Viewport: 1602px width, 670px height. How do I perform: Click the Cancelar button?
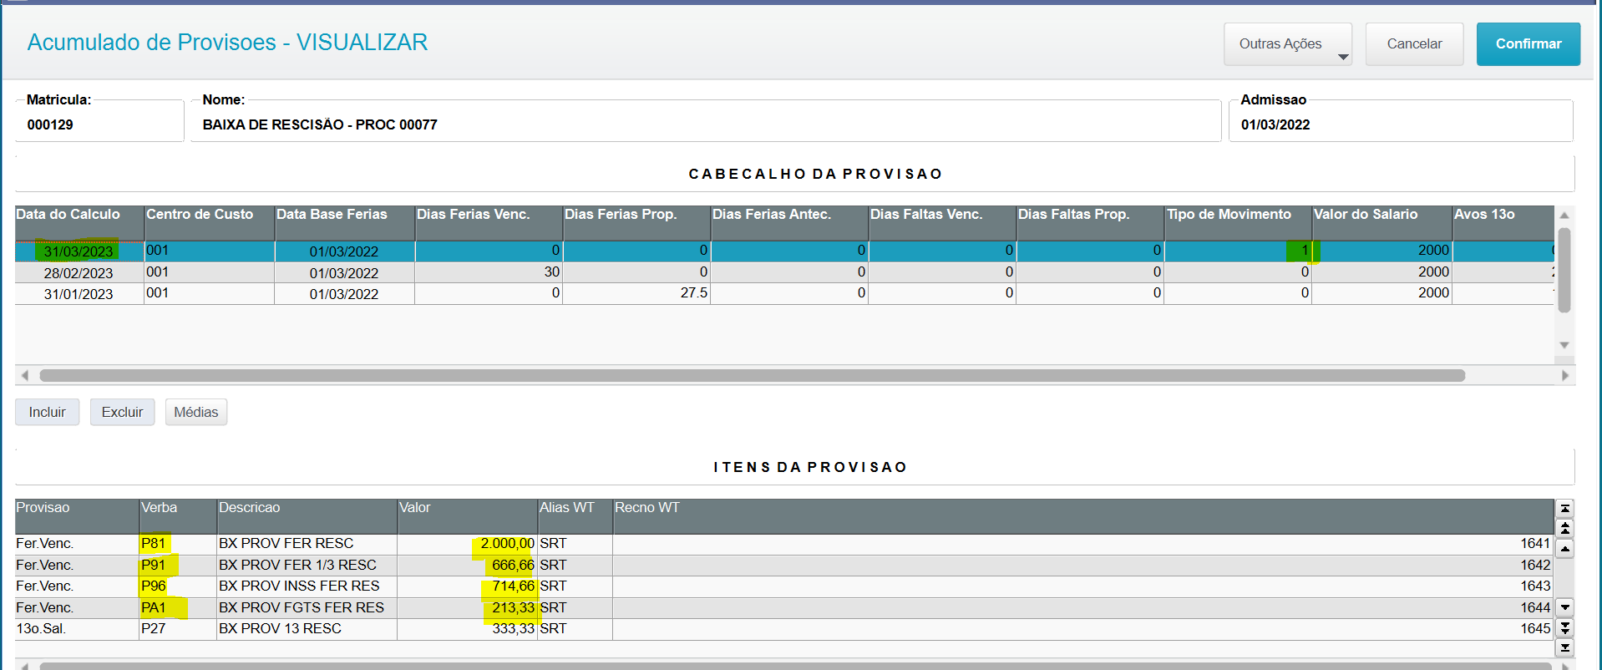point(1414,43)
